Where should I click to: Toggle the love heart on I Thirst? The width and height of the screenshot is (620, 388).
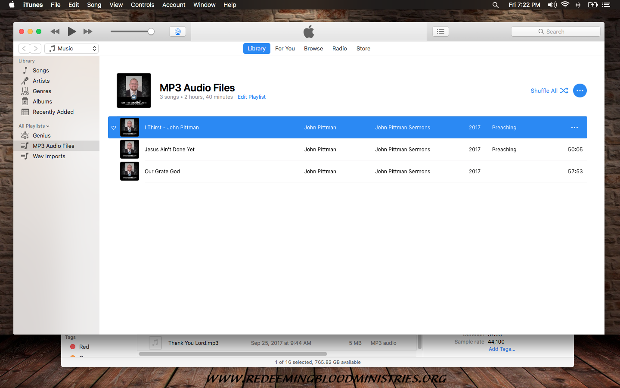[x=114, y=128]
